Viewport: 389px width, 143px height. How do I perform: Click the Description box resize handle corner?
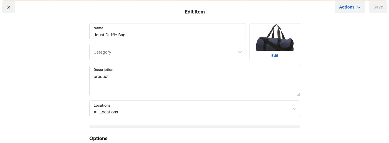(298, 94)
